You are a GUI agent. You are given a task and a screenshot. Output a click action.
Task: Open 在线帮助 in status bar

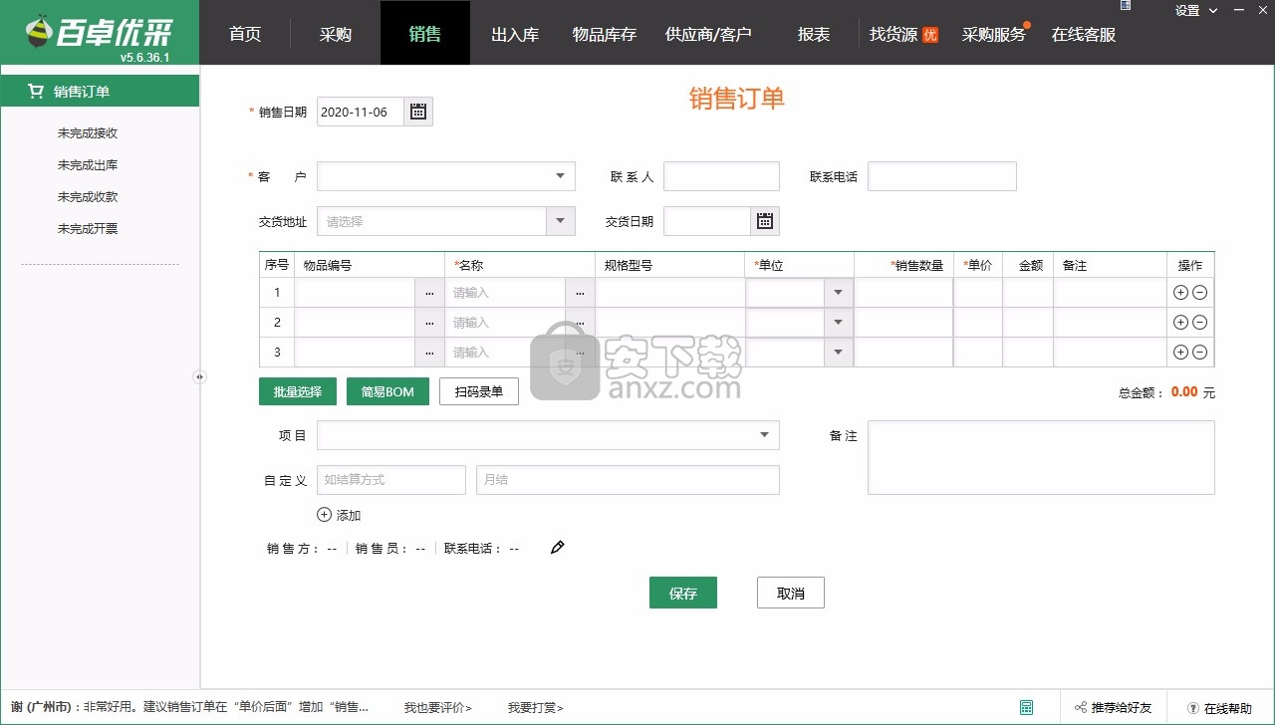pyautogui.click(x=1220, y=708)
